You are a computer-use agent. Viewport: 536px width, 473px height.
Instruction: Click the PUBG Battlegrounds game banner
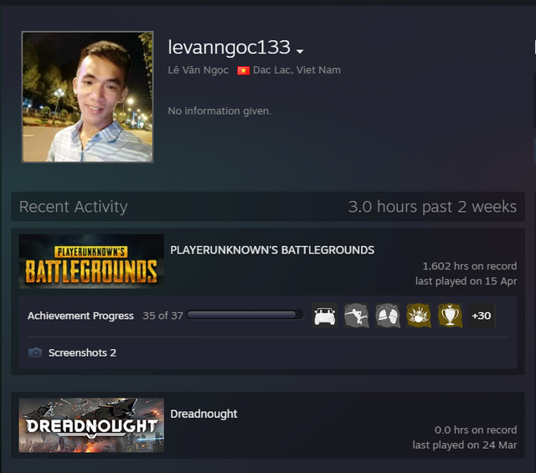pos(91,261)
